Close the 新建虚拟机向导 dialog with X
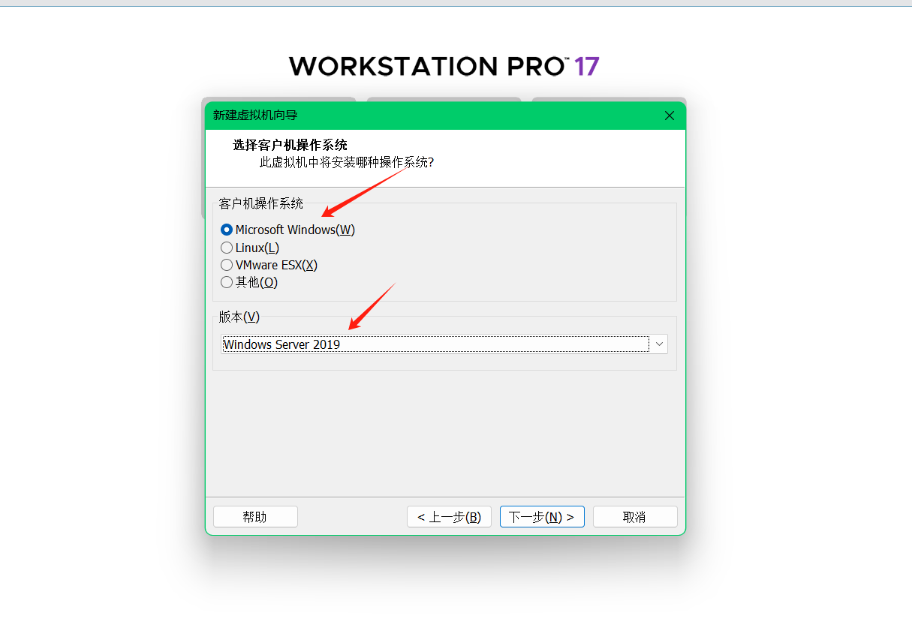The image size is (912, 619). (x=670, y=116)
